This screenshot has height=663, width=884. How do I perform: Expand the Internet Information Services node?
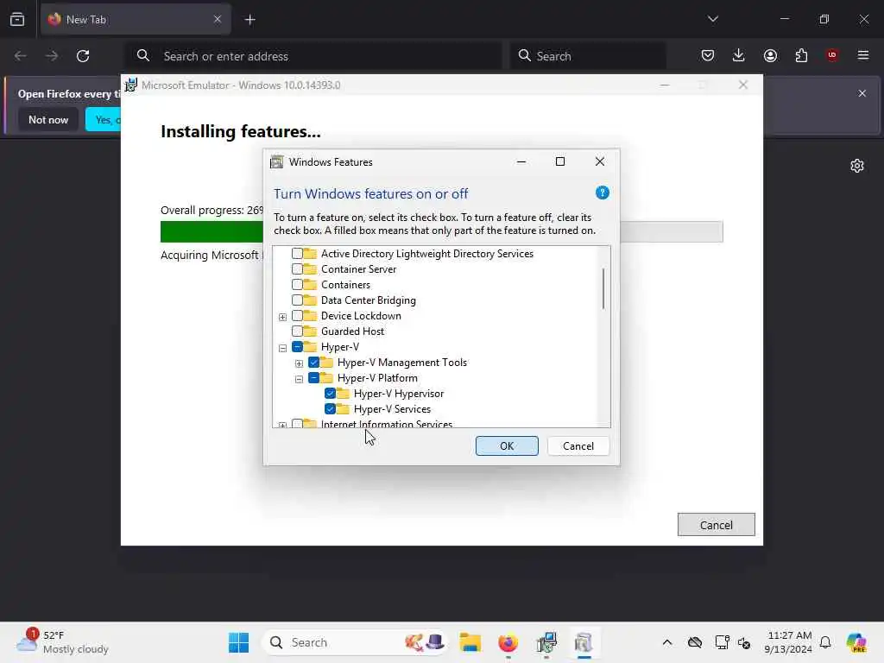[282, 425]
